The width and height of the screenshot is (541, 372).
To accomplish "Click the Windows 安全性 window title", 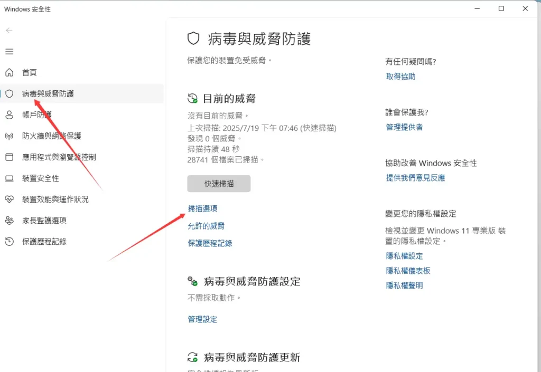I will pyautogui.click(x=27, y=9).
